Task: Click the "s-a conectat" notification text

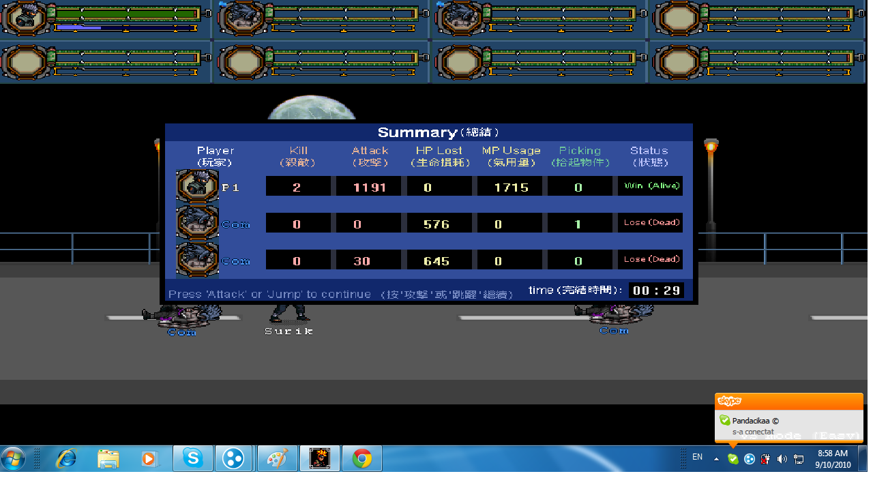Action: coord(753,432)
